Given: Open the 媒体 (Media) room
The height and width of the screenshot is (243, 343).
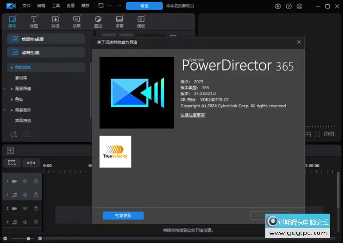Looking at the screenshot, I should [12, 21].
